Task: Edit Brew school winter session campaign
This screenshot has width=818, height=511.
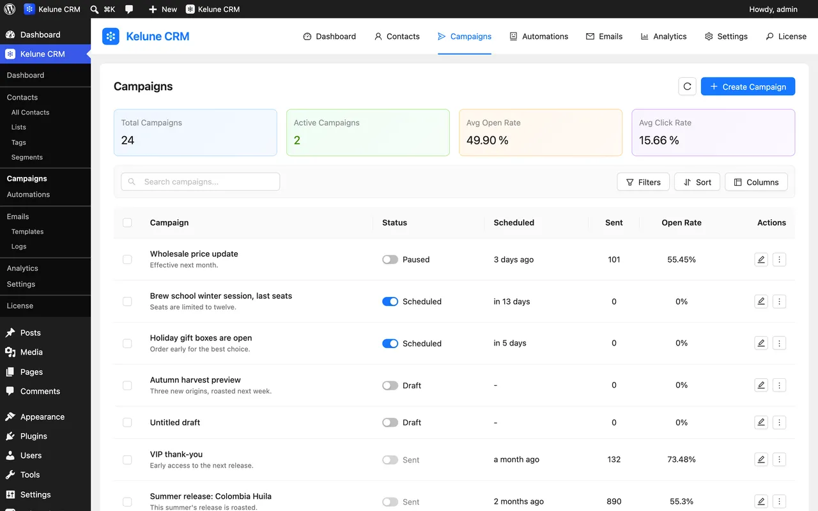Action: coord(760,301)
